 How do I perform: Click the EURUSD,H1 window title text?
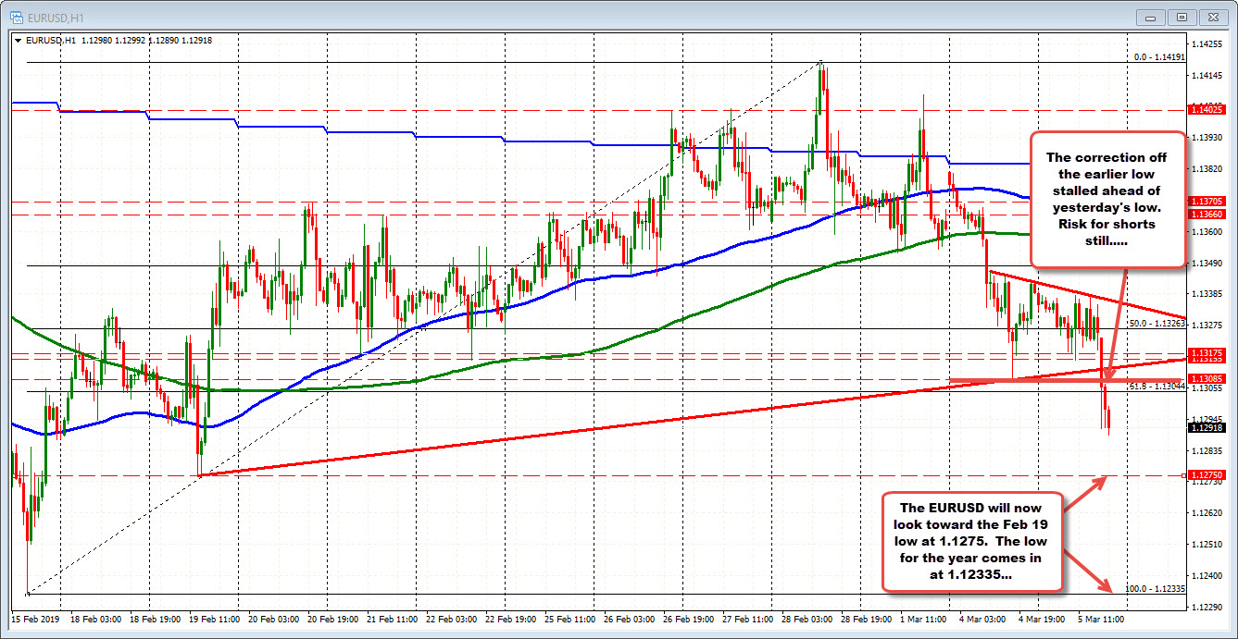[x=54, y=17]
